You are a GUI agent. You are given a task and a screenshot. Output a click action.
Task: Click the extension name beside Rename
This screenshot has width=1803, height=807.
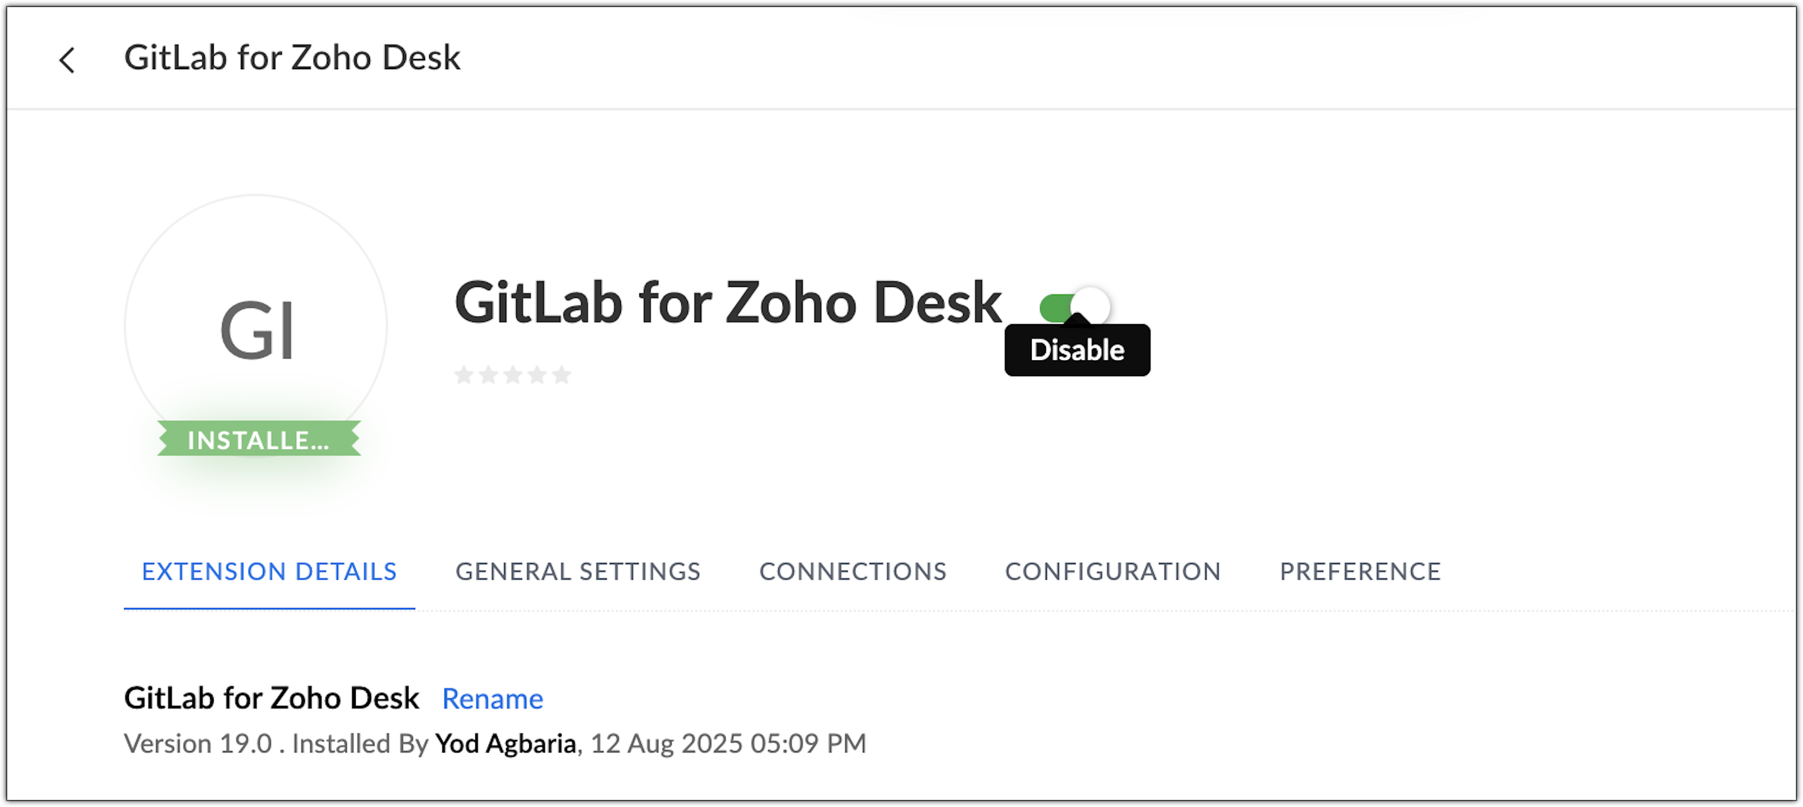click(x=272, y=698)
